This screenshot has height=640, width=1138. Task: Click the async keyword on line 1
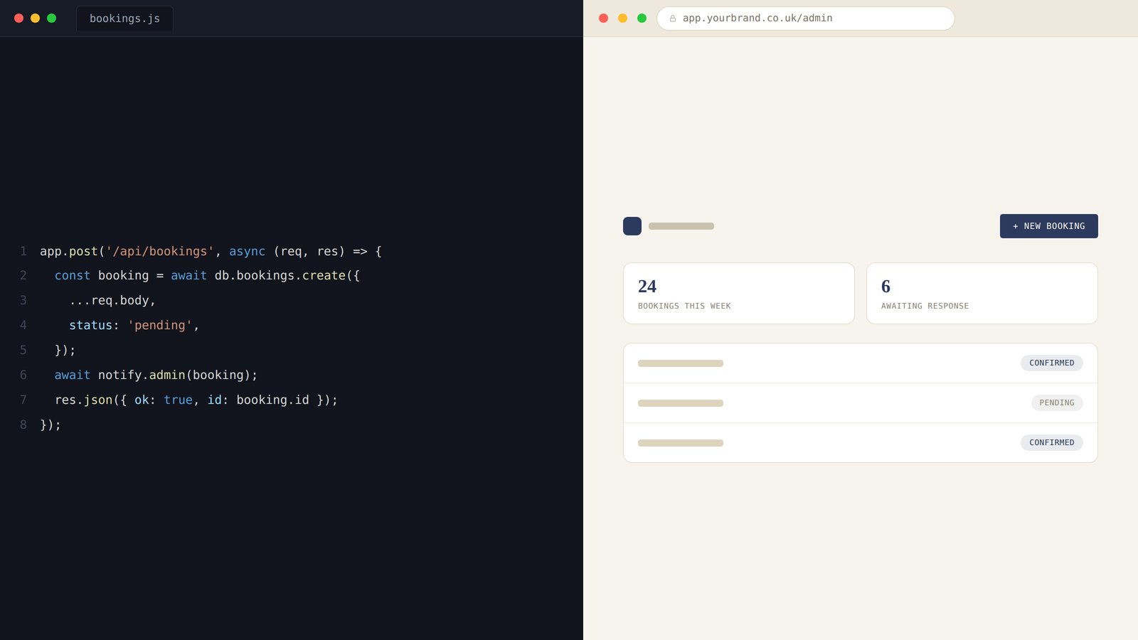point(247,251)
